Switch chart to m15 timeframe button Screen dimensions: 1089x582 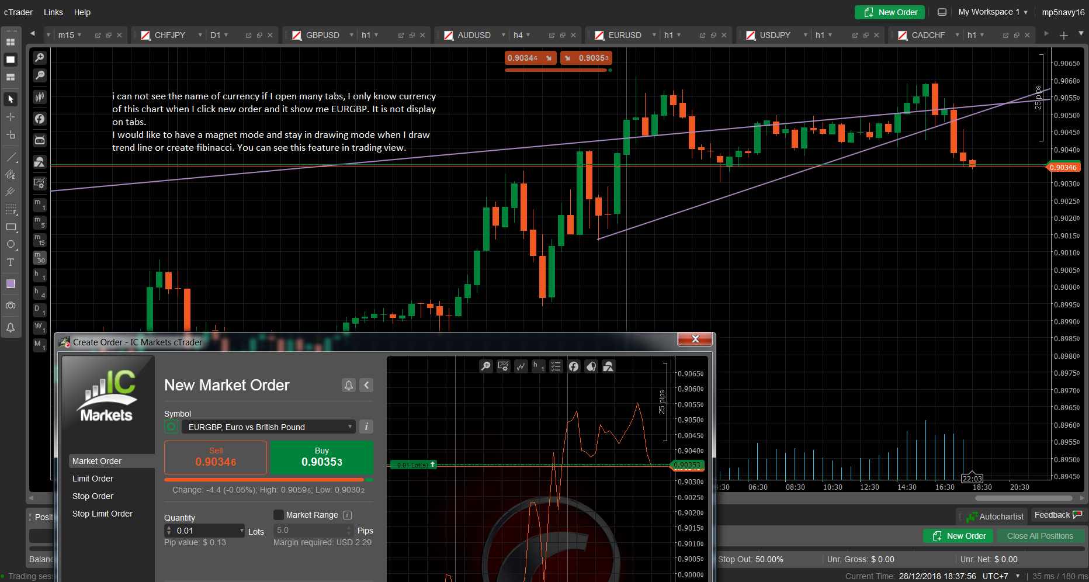coord(39,240)
